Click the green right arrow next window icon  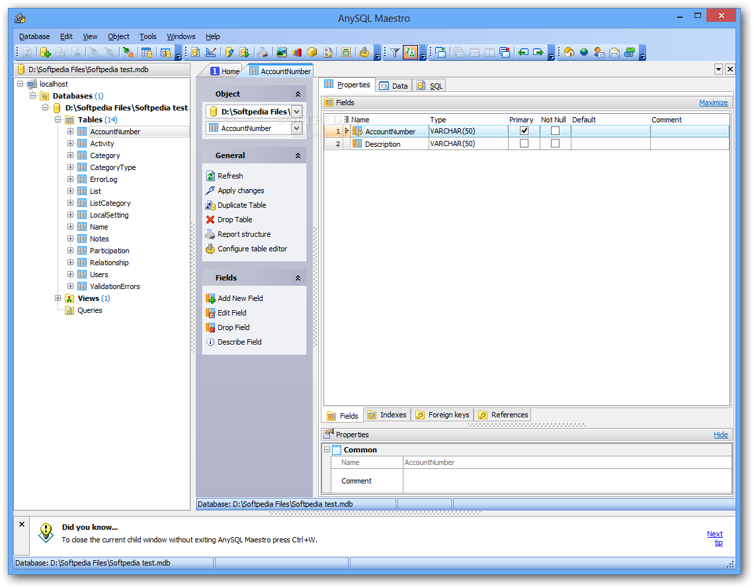click(538, 52)
